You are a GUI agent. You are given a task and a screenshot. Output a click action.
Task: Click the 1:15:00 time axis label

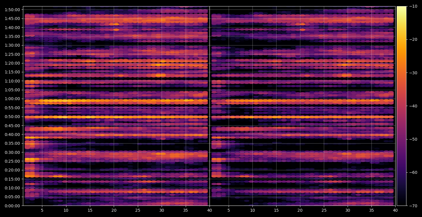[x=12, y=72]
